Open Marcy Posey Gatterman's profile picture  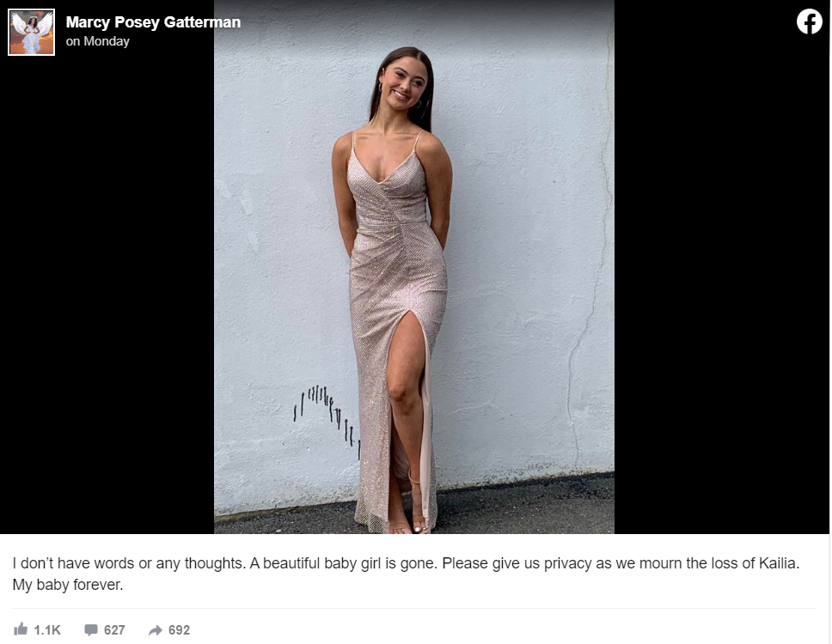[x=31, y=33]
